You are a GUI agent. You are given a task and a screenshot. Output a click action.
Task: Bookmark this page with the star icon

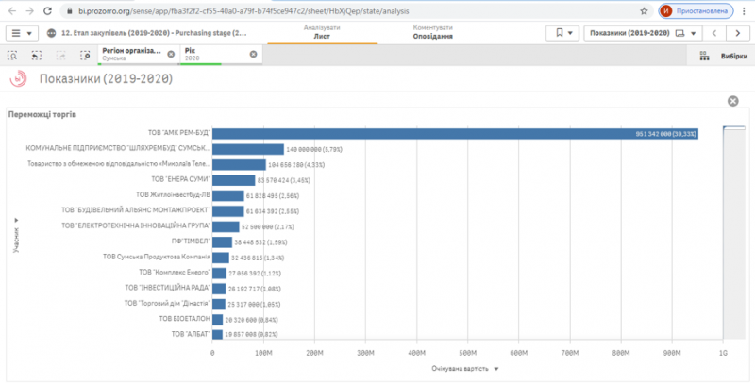point(644,10)
